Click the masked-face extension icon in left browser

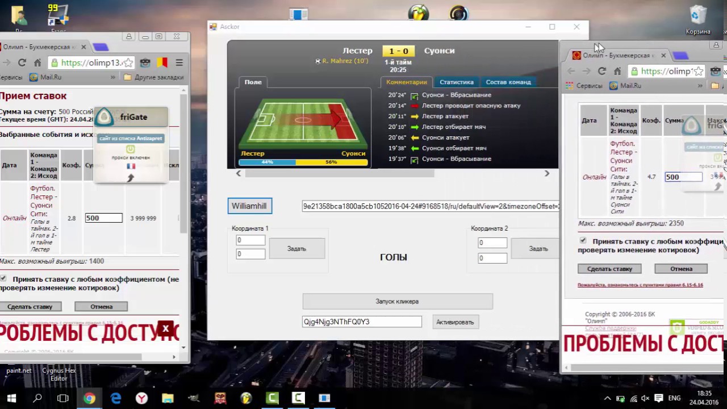click(145, 62)
